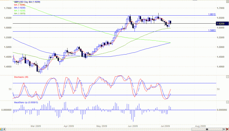The width and height of the screenshot is (229, 131).
Task: Select the dark green MA (1.5978) legend
Action: pos(20,13)
